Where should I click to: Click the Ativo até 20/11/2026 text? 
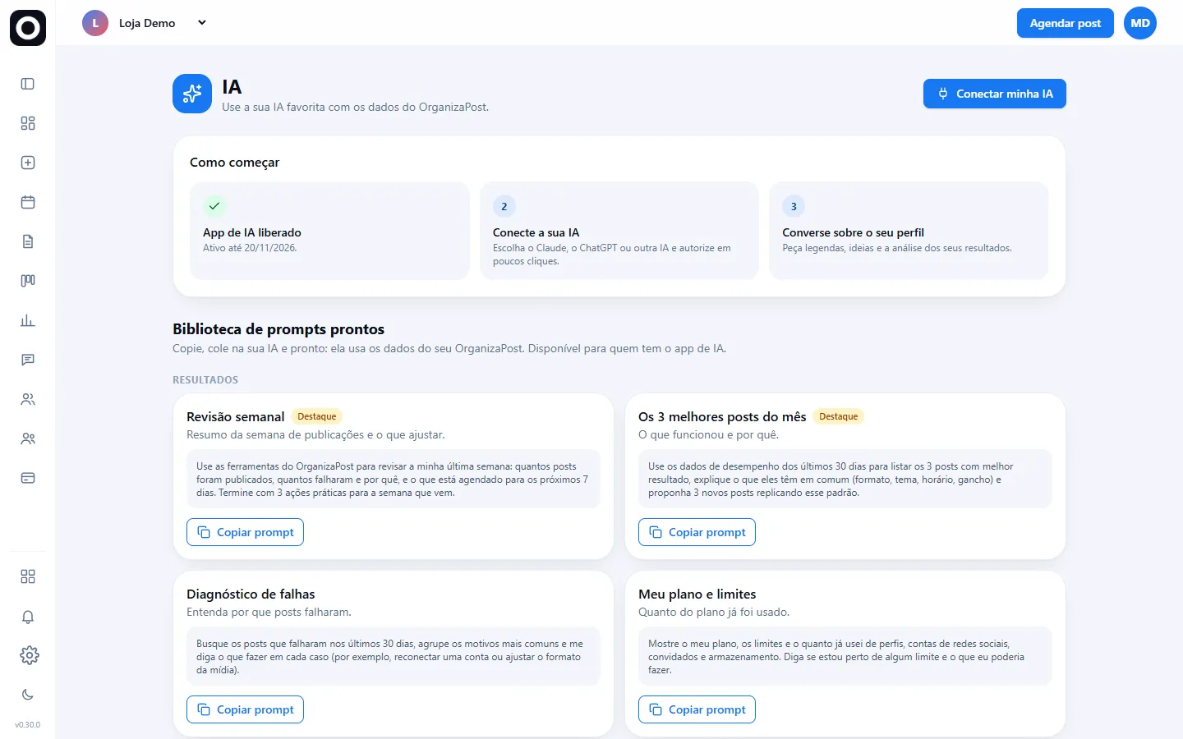click(x=250, y=248)
